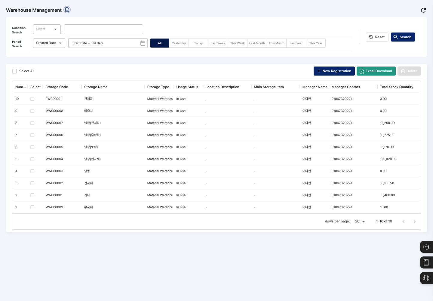Check the row MW000005 checkbox
This screenshot has width=433, height=301.
pyautogui.click(x=32, y=147)
